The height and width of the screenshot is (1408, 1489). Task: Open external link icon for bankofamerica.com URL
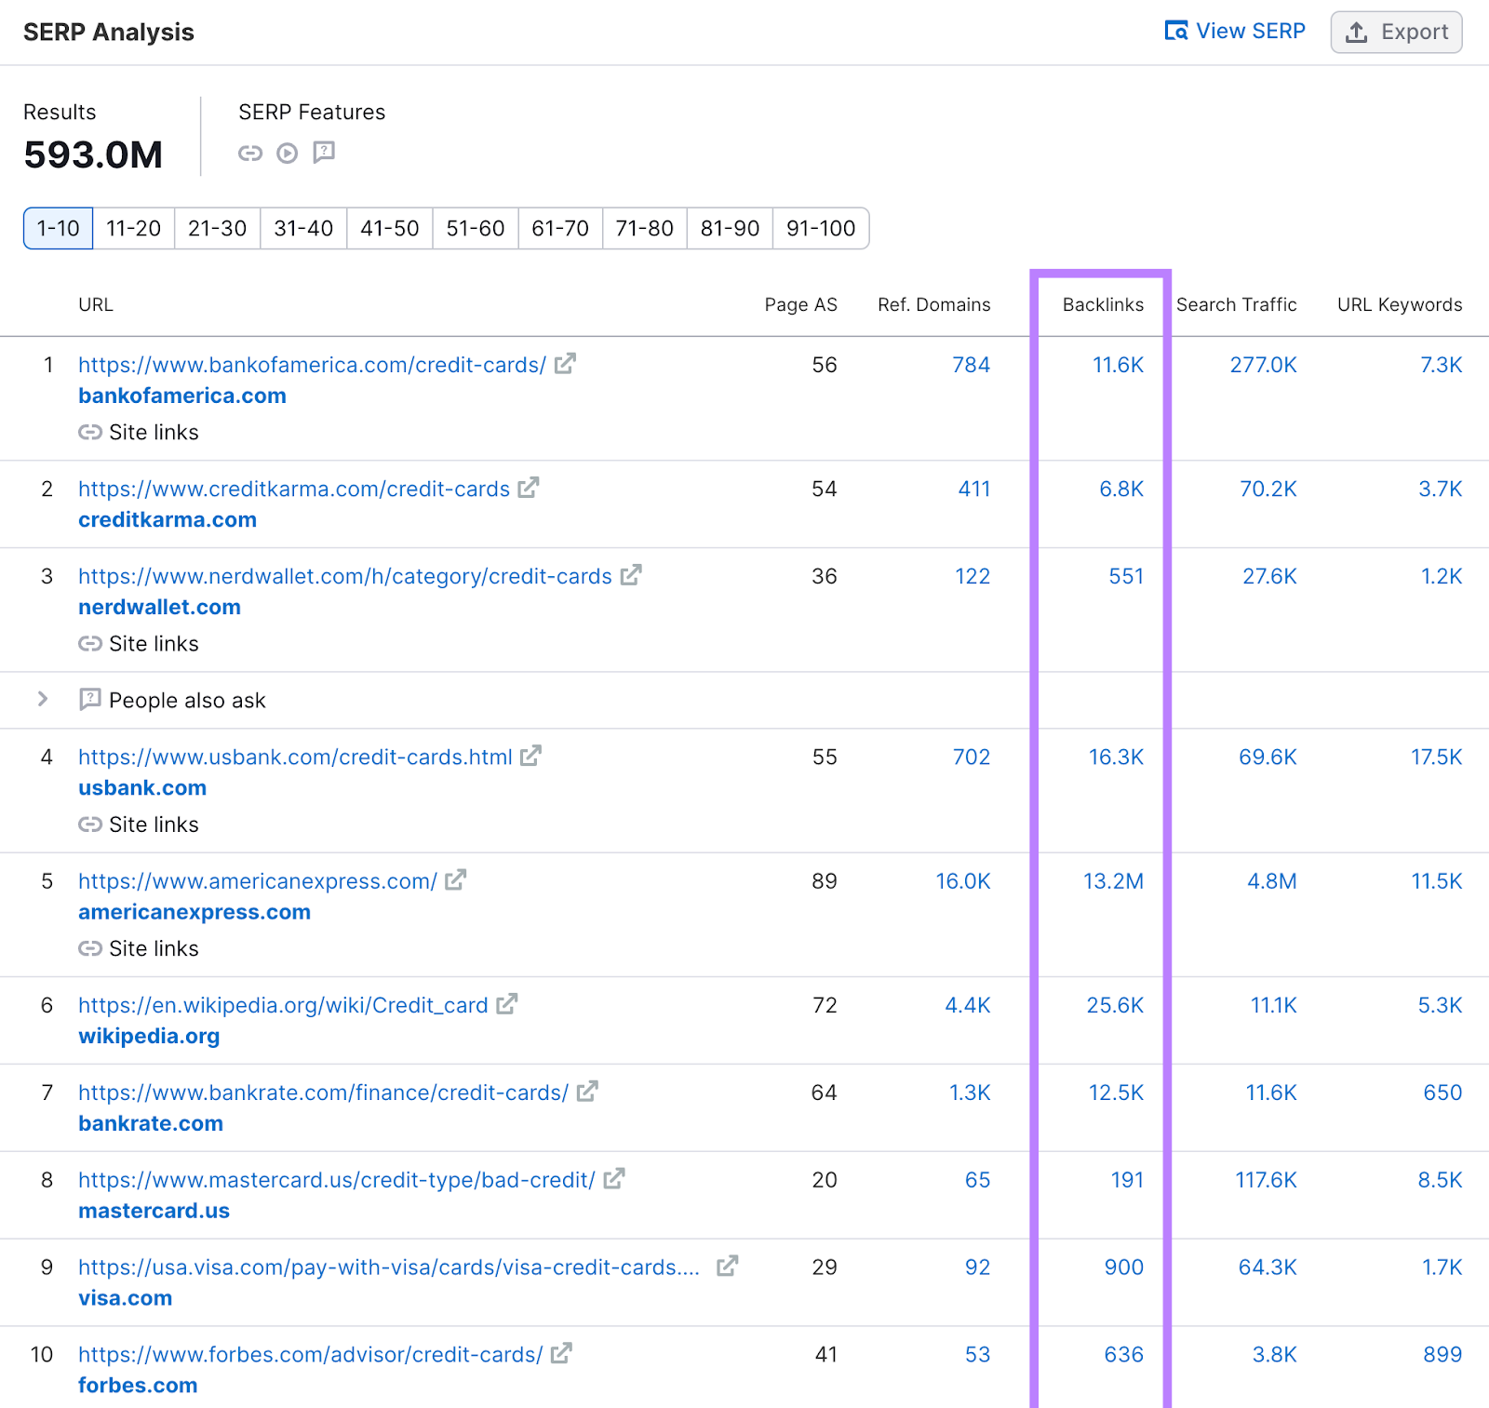(565, 364)
